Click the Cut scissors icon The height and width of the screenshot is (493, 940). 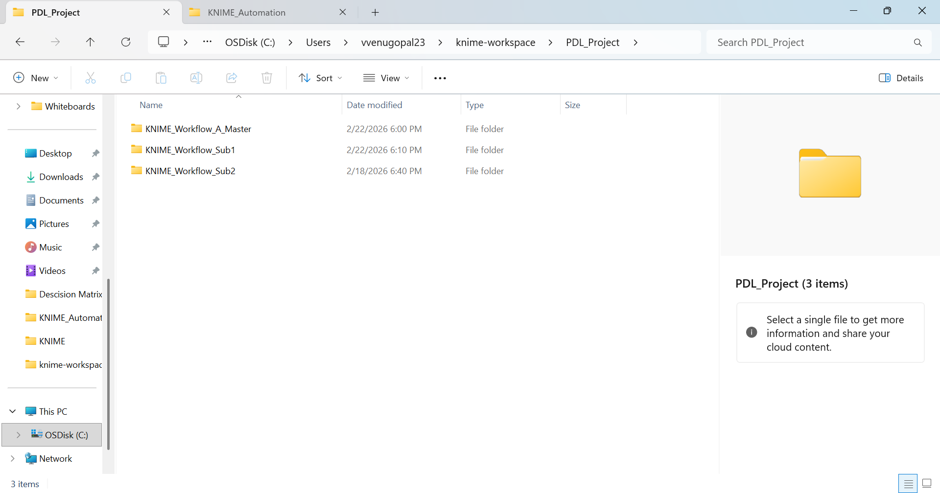(x=91, y=78)
